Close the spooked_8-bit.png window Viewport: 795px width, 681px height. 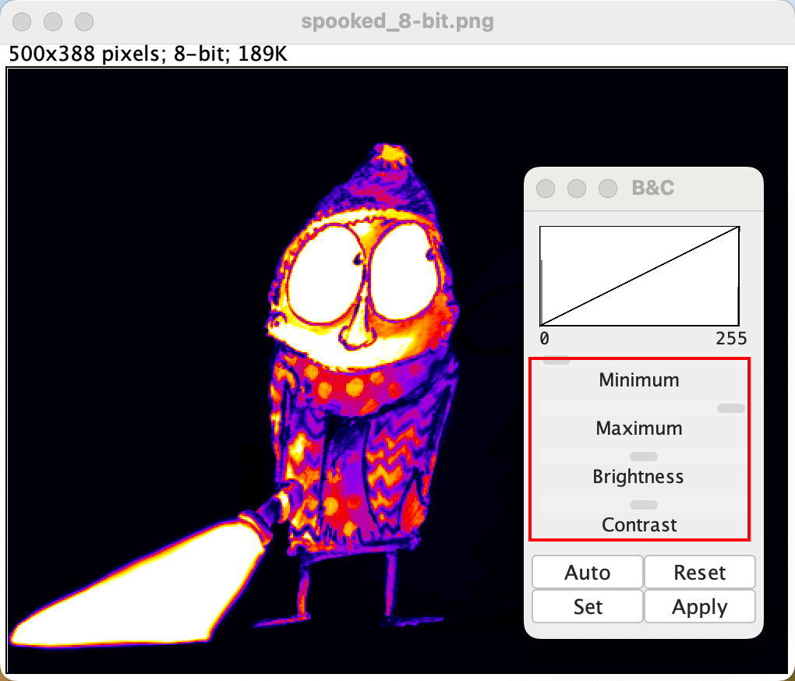tap(22, 22)
